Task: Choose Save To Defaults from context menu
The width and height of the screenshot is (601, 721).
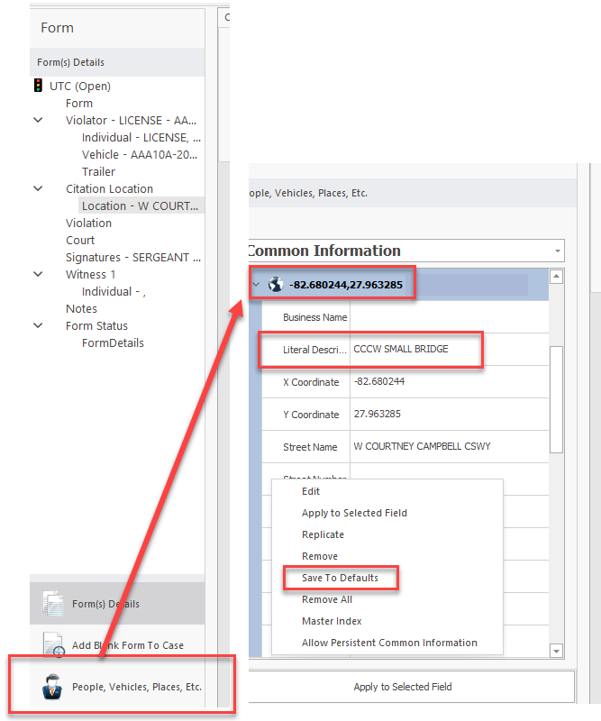Action: coord(340,578)
